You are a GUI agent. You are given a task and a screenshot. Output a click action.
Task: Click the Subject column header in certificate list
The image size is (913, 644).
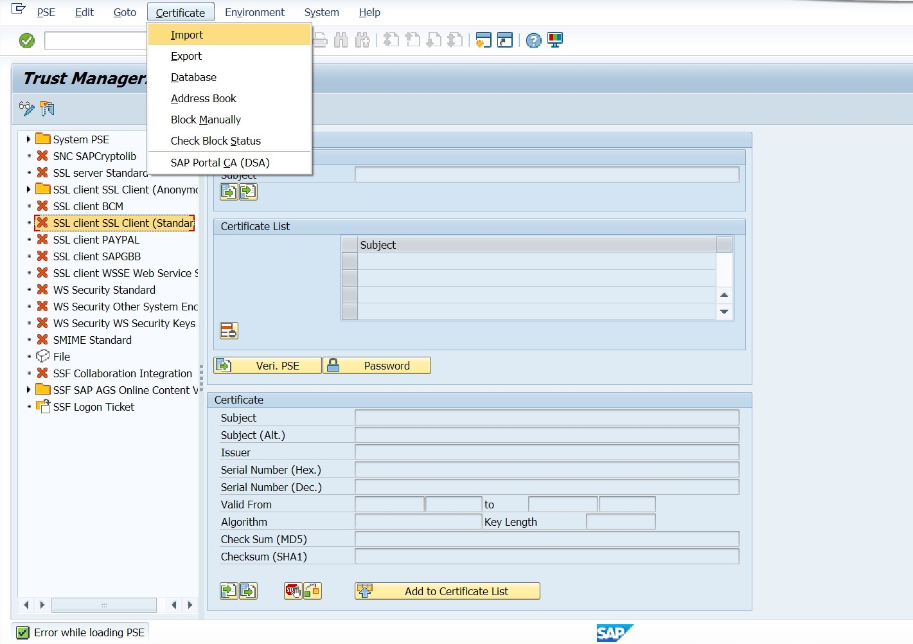[537, 245]
